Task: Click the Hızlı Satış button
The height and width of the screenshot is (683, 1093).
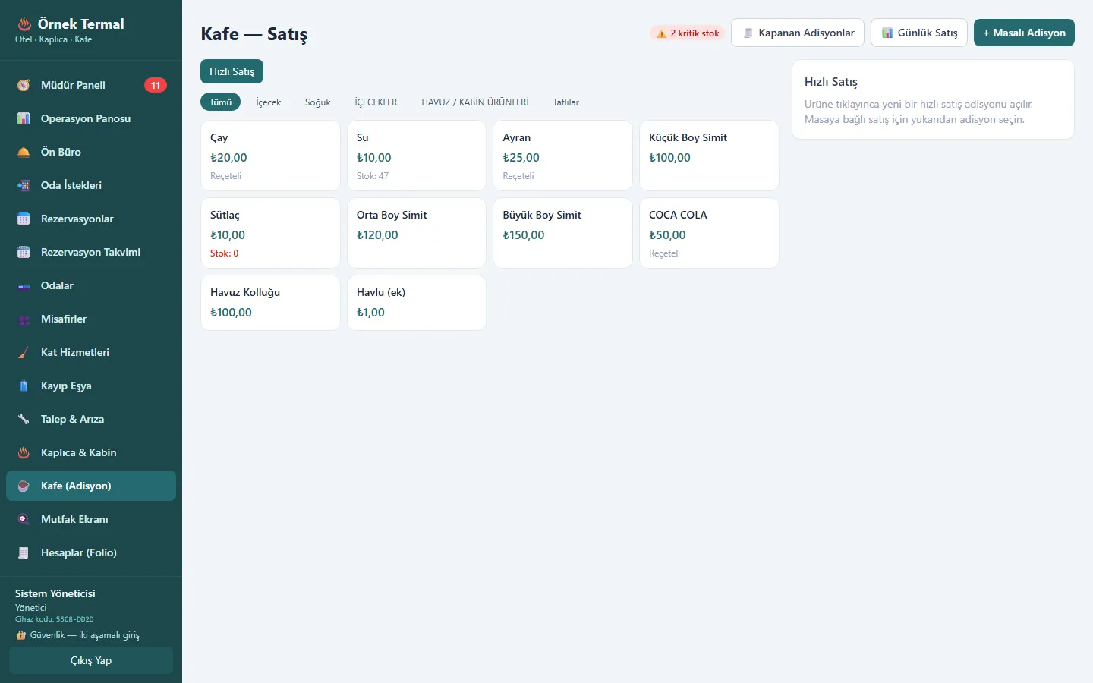Action: (x=232, y=71)
